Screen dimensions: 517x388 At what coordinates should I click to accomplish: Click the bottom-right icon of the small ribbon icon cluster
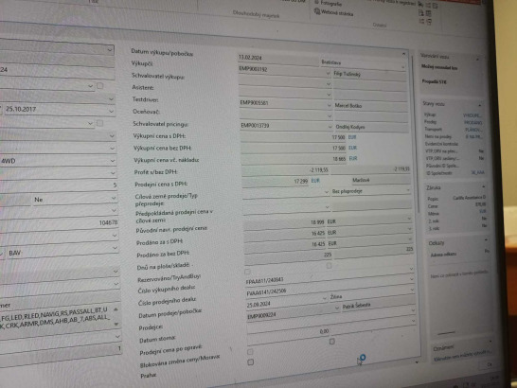click(x=429, y=22)
